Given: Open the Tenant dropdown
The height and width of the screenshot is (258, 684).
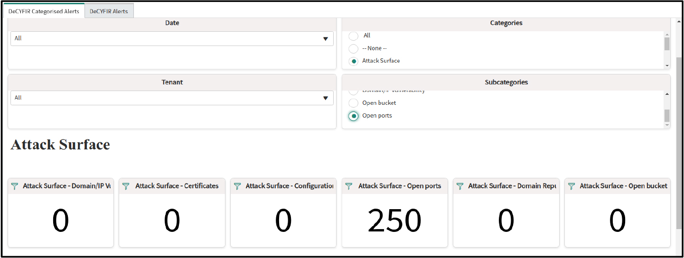Looking at the screenshot, I should coord(172,98).
